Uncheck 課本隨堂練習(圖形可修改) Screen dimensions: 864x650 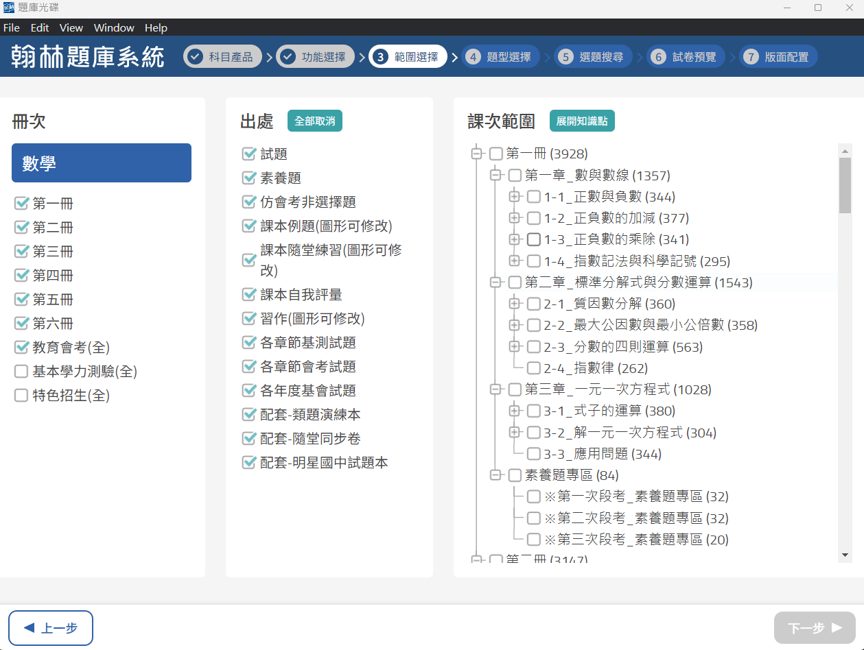[x=249, y=260]
